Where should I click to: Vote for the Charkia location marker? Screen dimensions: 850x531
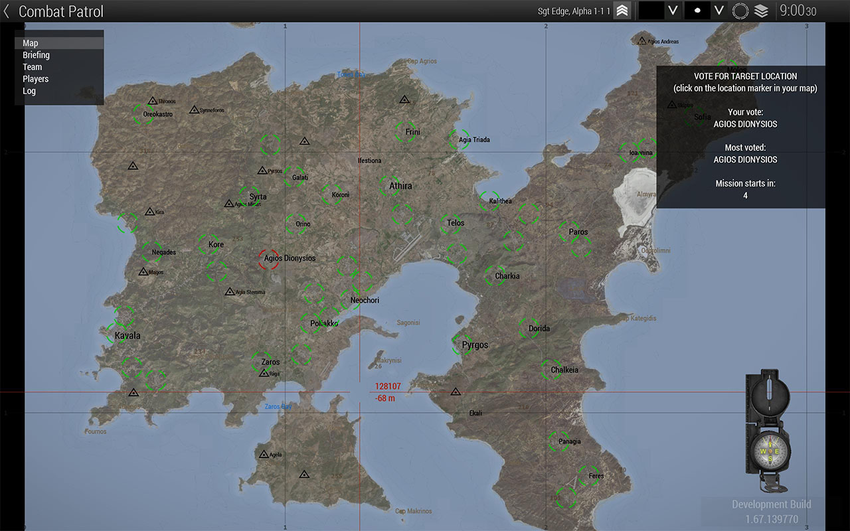coord(495,275)
